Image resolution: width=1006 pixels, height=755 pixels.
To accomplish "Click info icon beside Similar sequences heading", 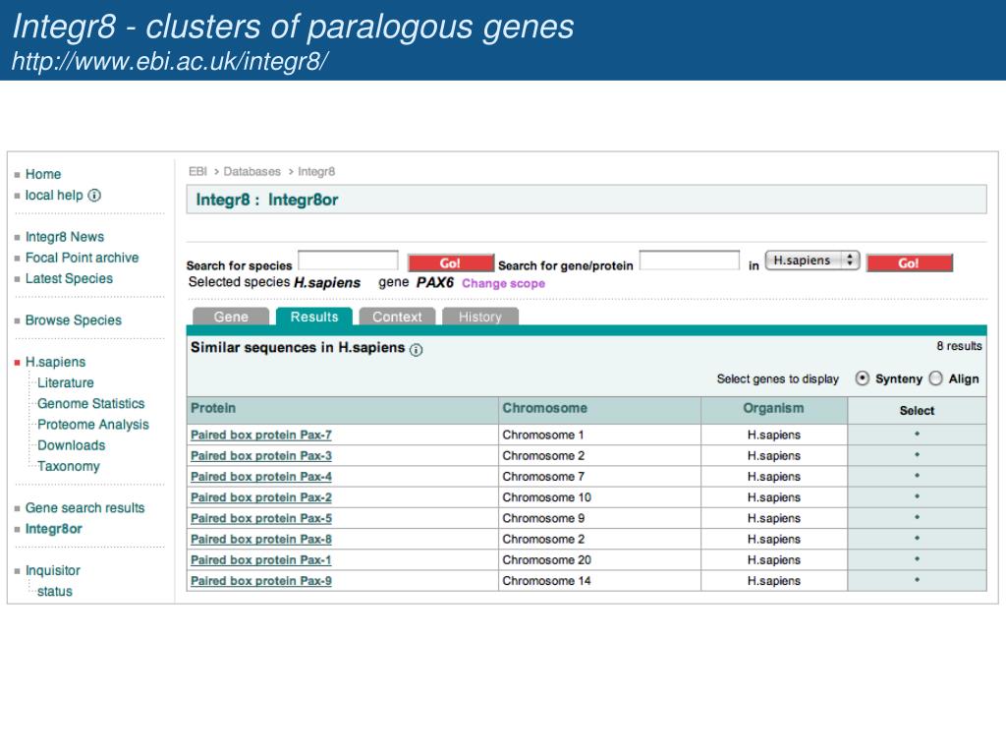I will 417,350.
